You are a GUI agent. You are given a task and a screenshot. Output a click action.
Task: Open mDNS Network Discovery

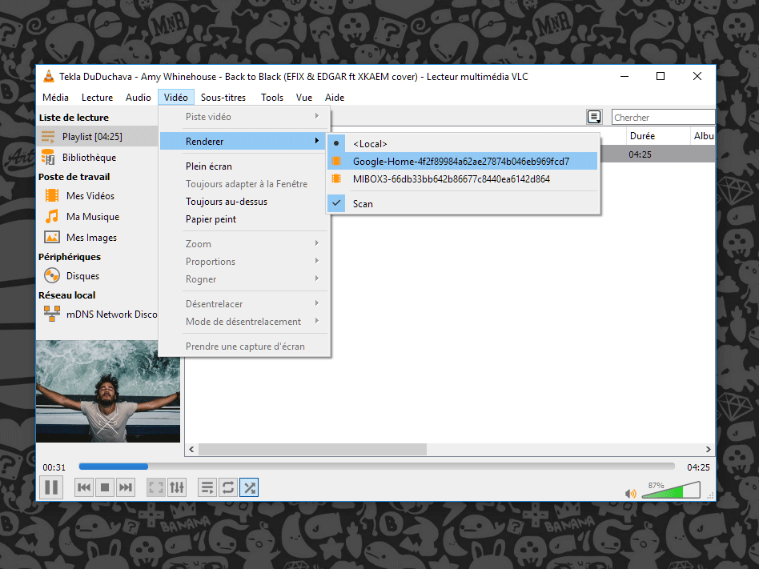[x=98, y=314]
